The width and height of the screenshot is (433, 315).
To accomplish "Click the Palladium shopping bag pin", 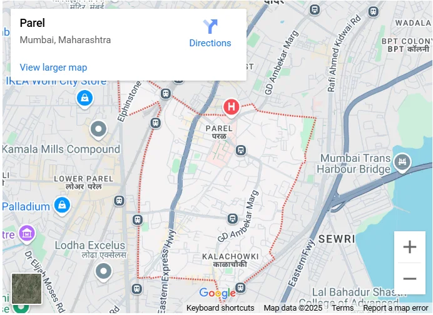I will pyautogui.click(x=62, y=206).
